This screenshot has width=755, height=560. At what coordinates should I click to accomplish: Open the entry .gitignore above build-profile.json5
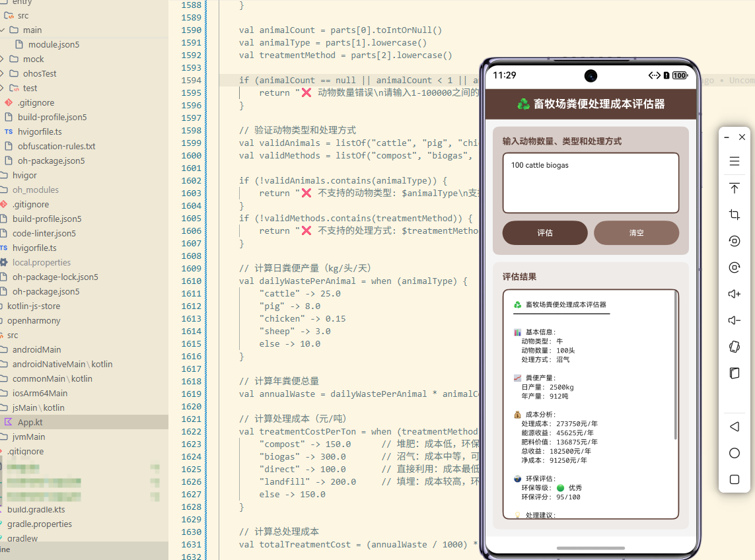[x=36, y=102]
